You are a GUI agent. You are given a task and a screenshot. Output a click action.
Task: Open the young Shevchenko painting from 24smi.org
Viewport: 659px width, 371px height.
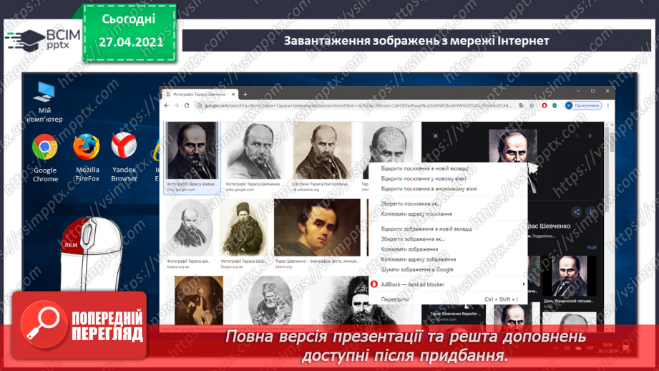coord(317,228)
